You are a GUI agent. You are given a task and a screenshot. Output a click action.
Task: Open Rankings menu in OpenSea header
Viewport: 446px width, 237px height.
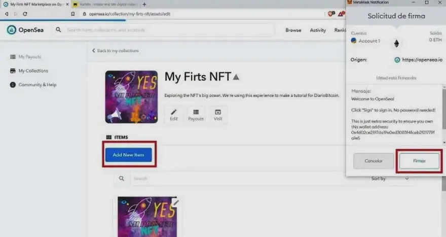[x=340, y=30]
